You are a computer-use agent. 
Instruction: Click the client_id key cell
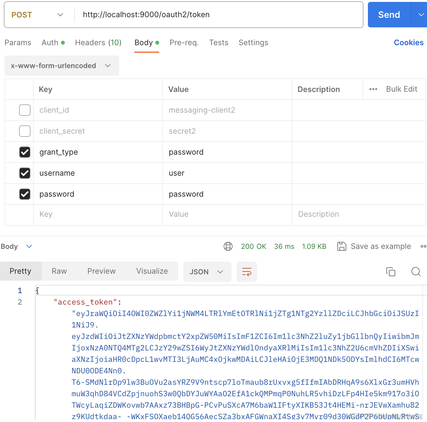98,110
